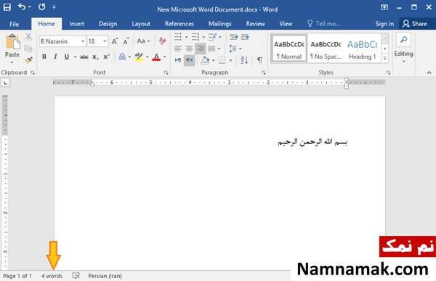Click Clear All Formatting eraser icon
Viewport: 436px width, 281px height.
coord(162,41)
